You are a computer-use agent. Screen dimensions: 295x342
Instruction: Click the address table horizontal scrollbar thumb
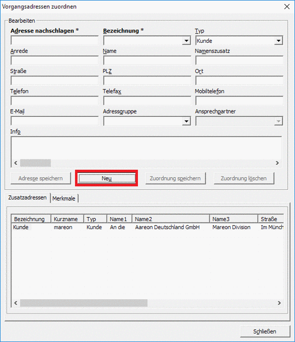[84, 303]
